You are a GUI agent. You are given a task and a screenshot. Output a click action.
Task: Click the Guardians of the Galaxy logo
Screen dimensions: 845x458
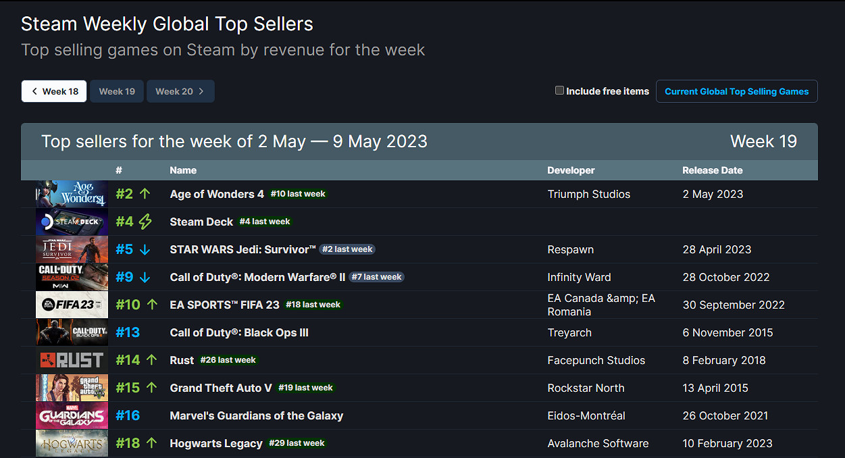[x=72, y=415]
